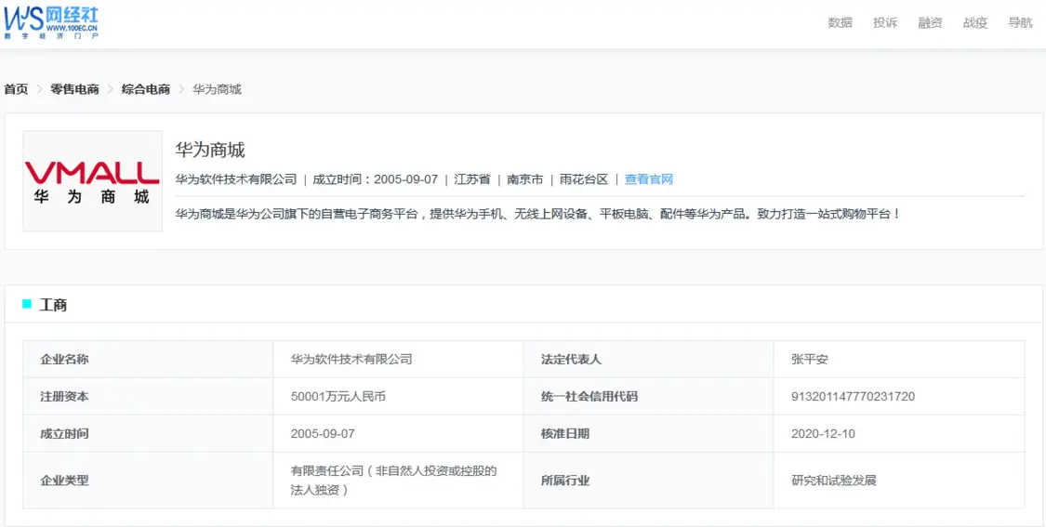
Task: Open 综合电商 breadcrumb link
Action: (x=145, y=89)
